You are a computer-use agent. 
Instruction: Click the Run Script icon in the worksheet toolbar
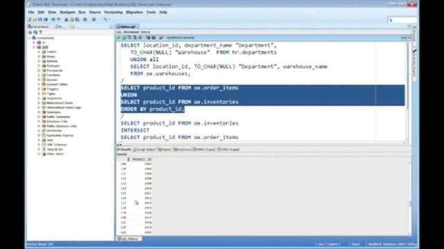coord(124,37)
